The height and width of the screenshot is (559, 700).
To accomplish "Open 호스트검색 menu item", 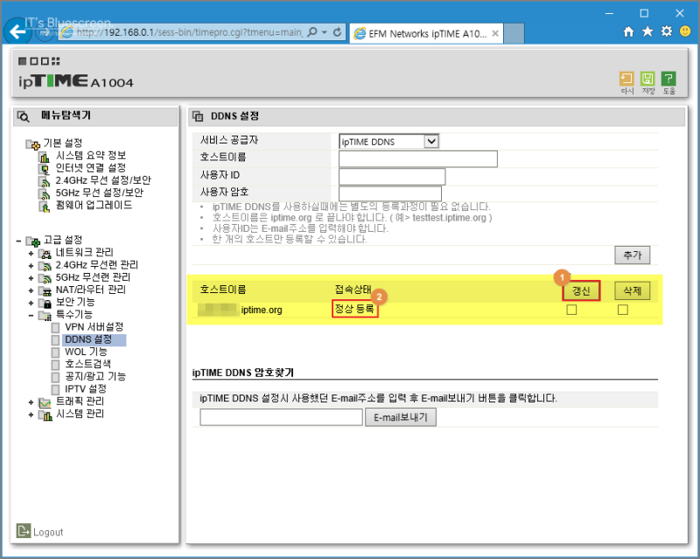I will click(88, 364).
